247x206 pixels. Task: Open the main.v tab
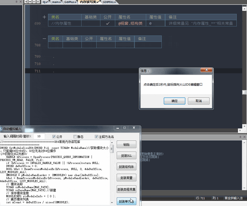56,2
